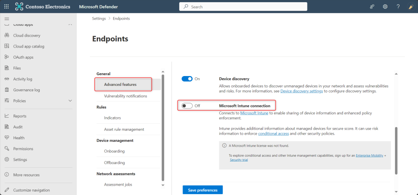Click the sidebar Settings gear icon
418x195 pixels.
click(x=7, y=160)
